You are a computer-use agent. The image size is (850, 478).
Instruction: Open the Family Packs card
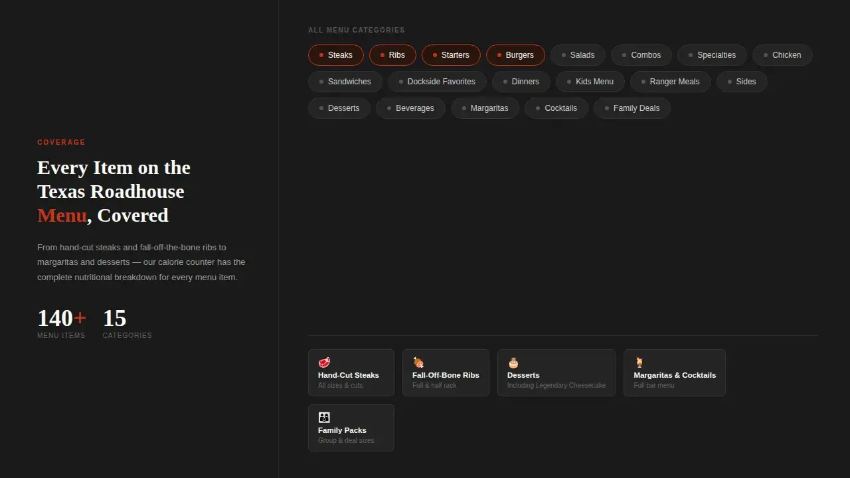click(x=351, y=428)
